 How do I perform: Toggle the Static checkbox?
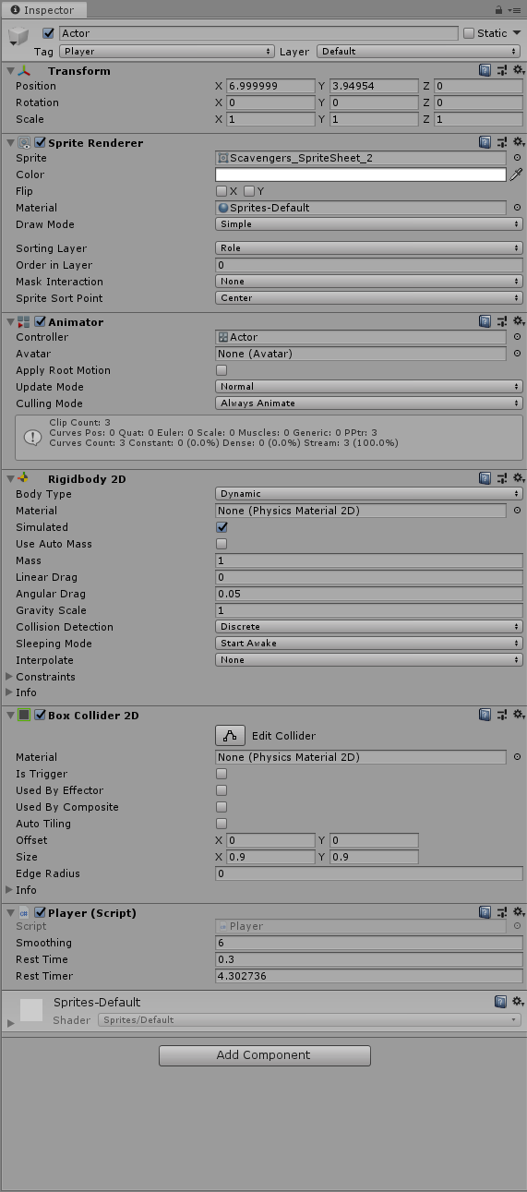click(469, 33)
